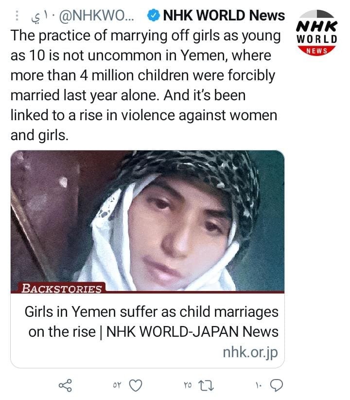
Task: Open replies with the speech bubble icon
Action: (276, 385)
